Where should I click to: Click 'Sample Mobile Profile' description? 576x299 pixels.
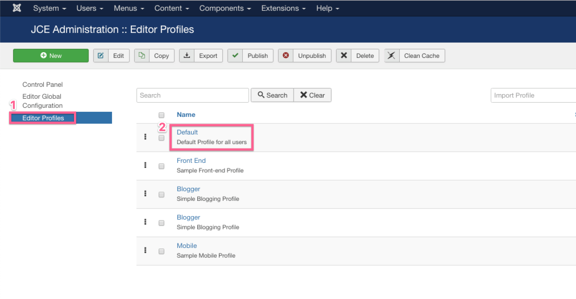pos(206,255)
